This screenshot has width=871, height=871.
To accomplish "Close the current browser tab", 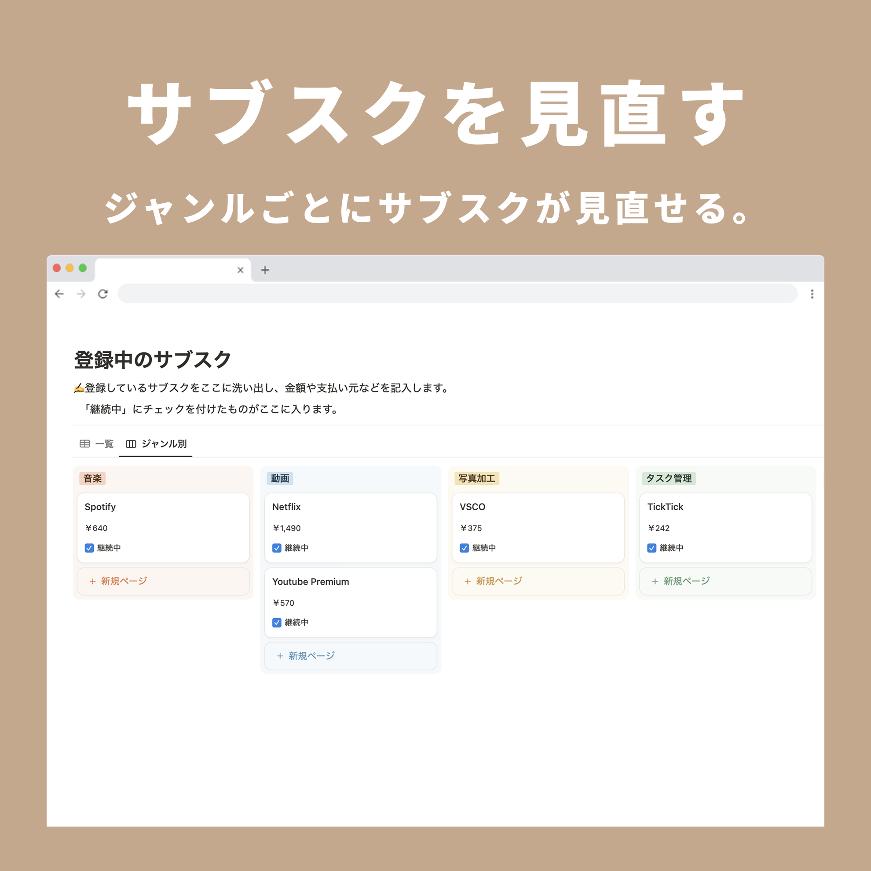I will coord(240,270).
